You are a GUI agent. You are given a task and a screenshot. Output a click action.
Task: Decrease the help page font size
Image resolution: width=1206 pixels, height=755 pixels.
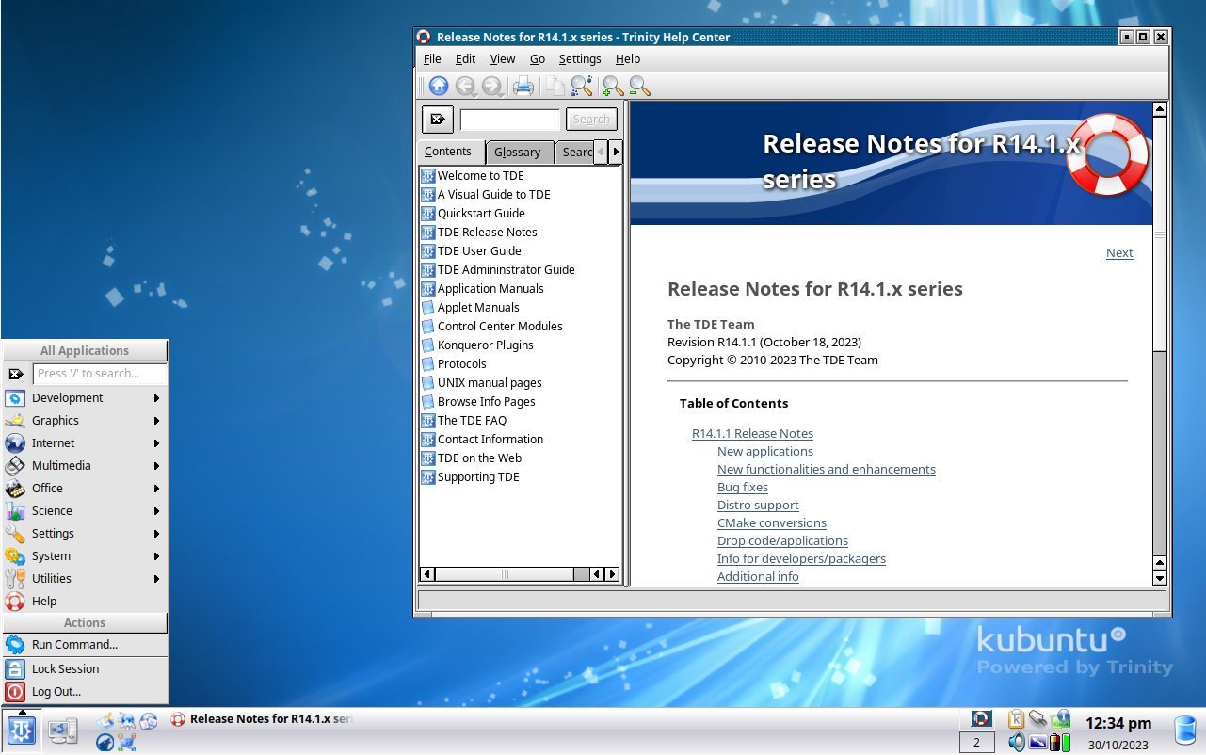639,87
